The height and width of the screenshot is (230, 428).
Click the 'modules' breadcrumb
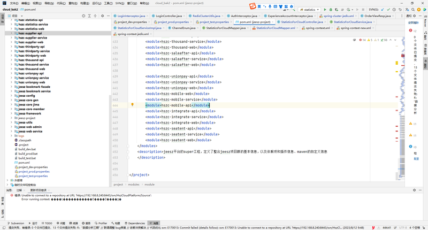[134, 185]
